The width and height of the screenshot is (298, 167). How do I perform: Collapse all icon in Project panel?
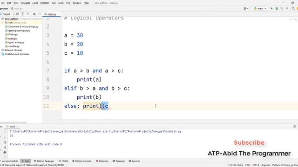28,14
